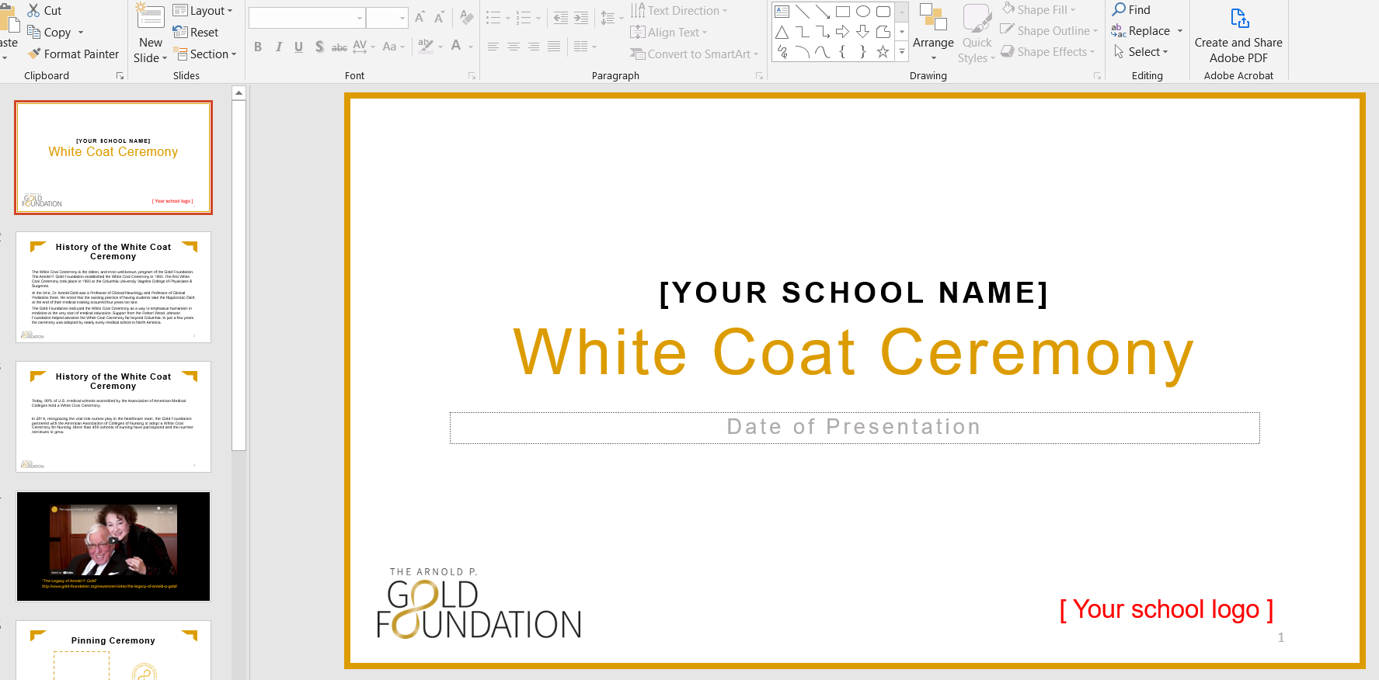
Task: Toggle Bold formatting
Action: click(x=258, y=47)
